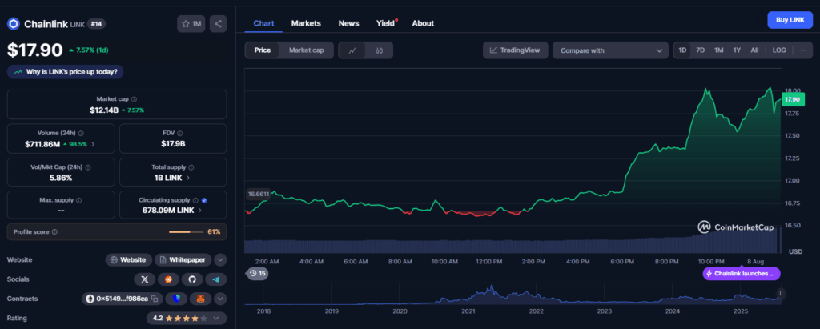The image size is (820, 329).
Task: Select the 7D time range
Action: point(700,50)
